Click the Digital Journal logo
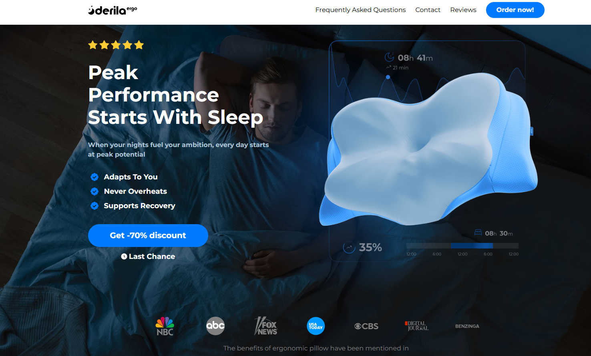The width and height of the screenshot is (591, 356). click(416, 326)
